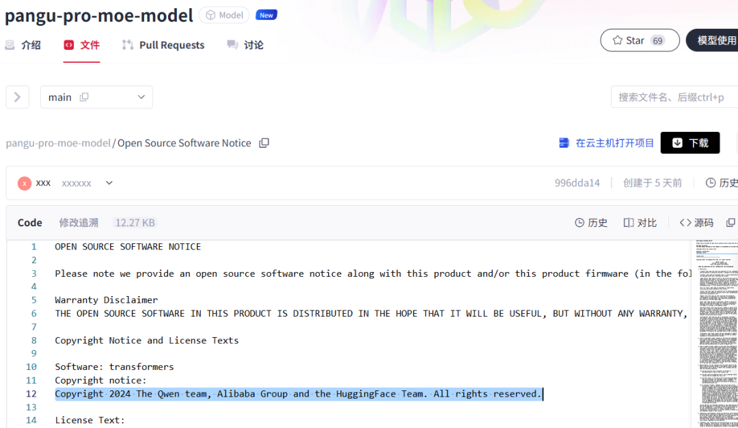Click the code minimap preview
Viewport: 738px width, 428px height.
click(716, 334)
